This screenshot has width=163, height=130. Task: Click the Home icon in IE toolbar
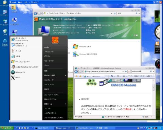coord(112,77)
